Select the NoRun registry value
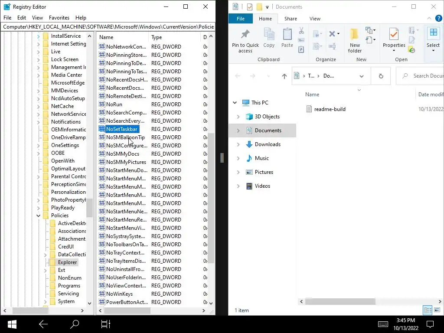444x333 pixels. [114, 104]
